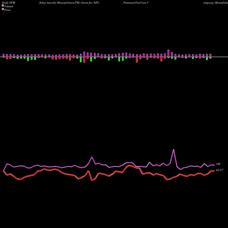Image resolution: width=228 pixels, height=228 pixels.
Task: Click the '1M' volume line end label
Action: (x=218, y=164)
